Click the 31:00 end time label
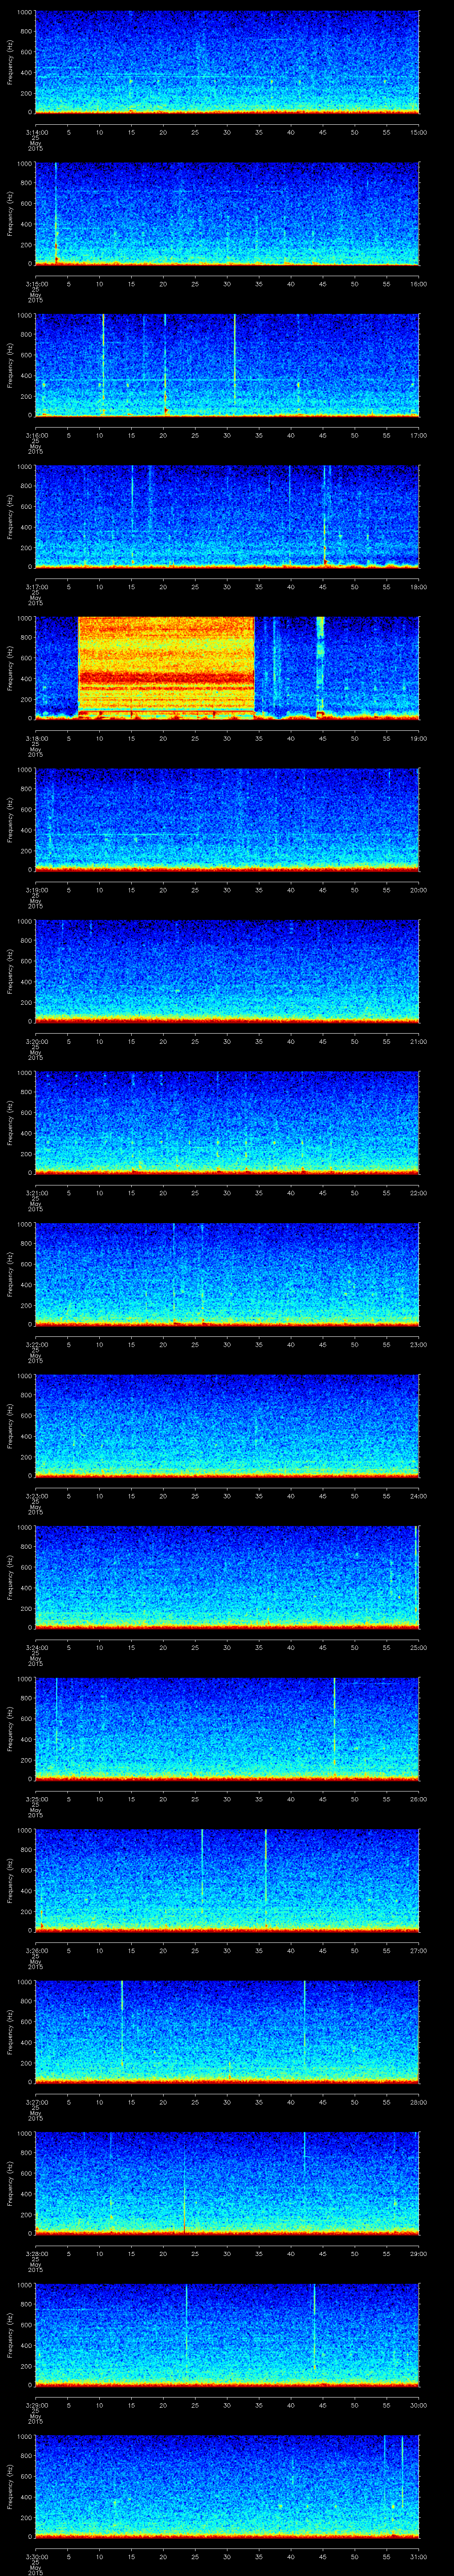This screenshot has height=2576, width=454. coord(419,2556)
